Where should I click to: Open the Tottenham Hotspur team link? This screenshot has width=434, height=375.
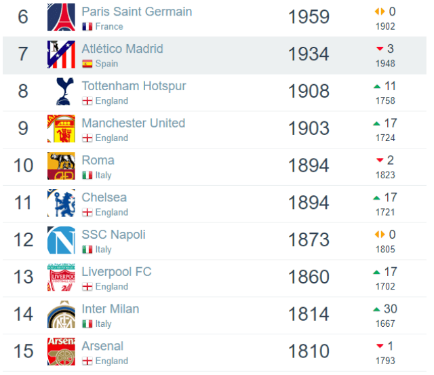[x=134, y=86]
